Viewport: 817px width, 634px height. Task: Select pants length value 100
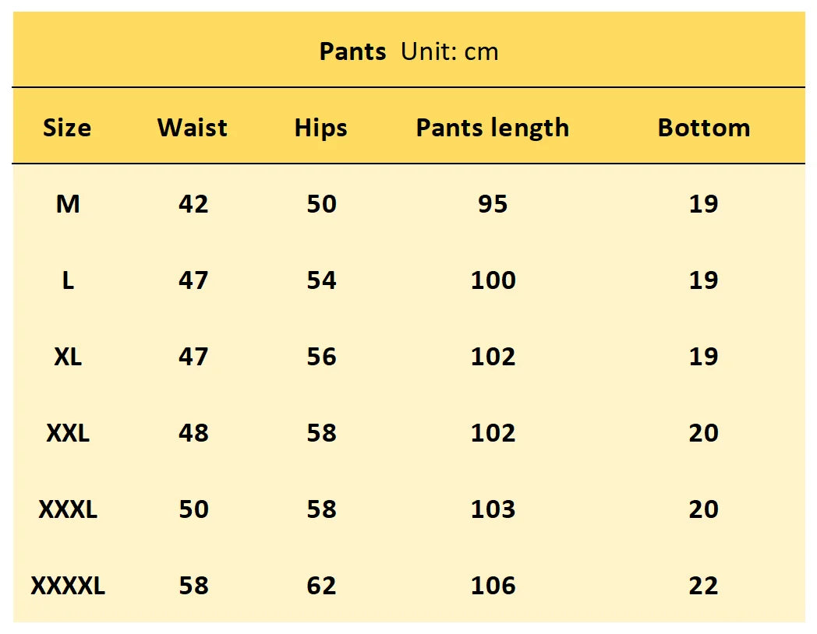pos(493,280)
